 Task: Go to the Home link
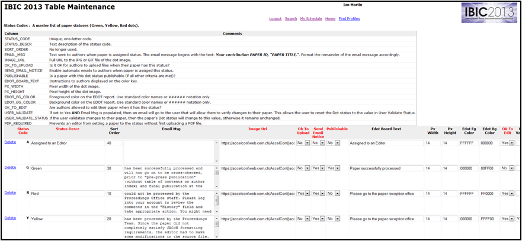pyautogui.click(x=330, y=18)
